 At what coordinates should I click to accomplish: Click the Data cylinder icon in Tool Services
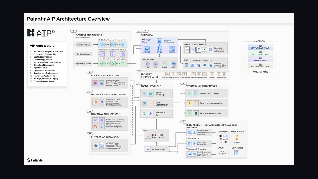pyautogui.click(x=147, y=64)
